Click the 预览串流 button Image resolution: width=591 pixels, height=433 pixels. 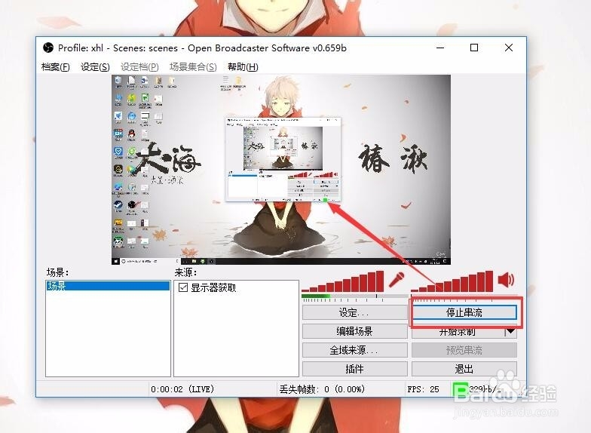pos(464,350)
